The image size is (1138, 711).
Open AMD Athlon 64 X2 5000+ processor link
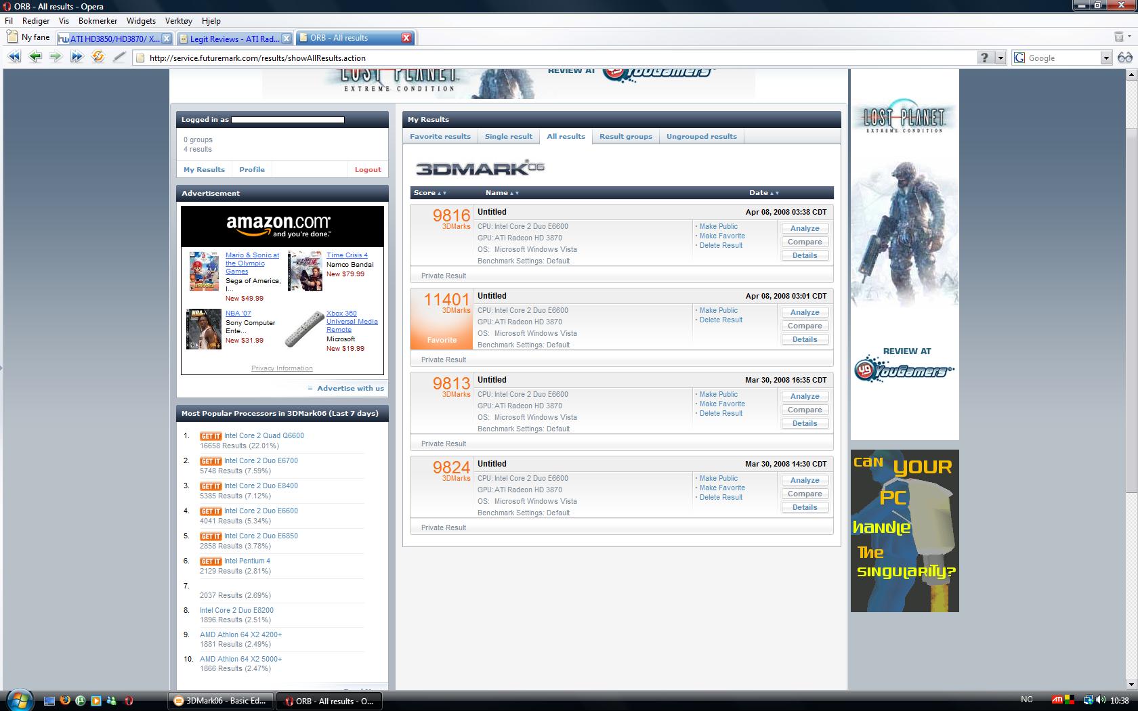tap(240, 659)
